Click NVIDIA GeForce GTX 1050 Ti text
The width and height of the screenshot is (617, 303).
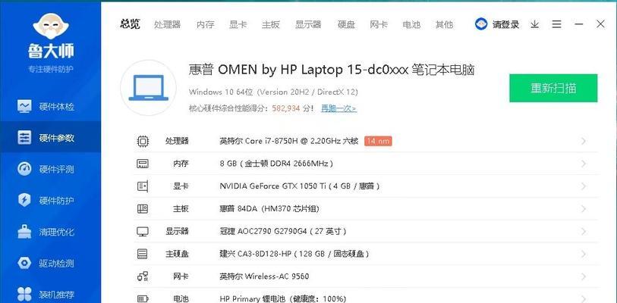[300, 186]
